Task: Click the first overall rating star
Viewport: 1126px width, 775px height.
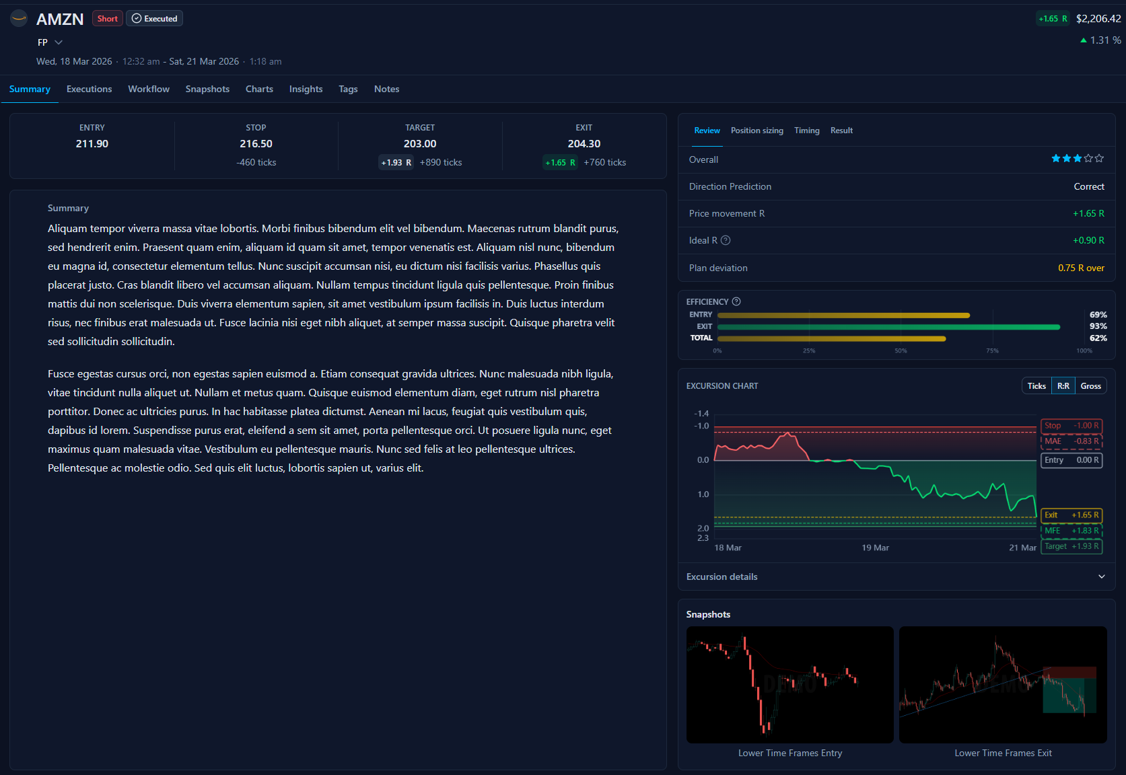Action: (x=1056, y=159)
